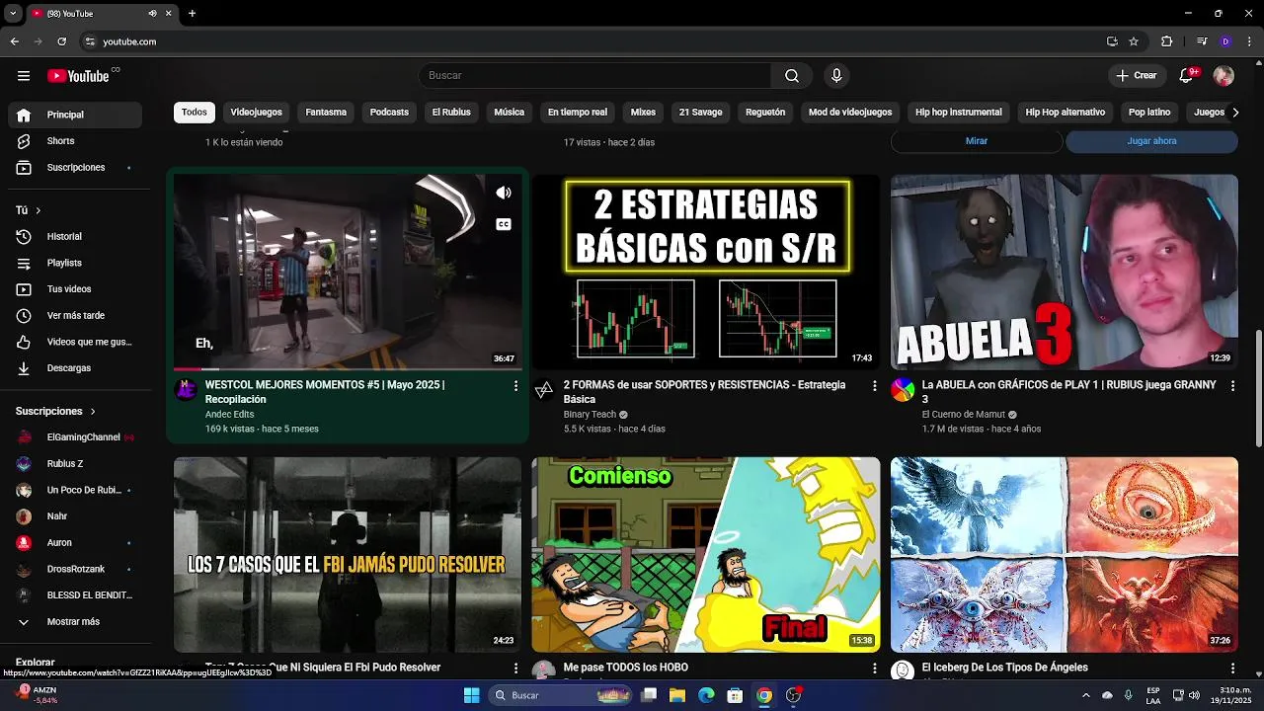Select the Todos filter chip

pyautogui.click(x=195, y=113)
